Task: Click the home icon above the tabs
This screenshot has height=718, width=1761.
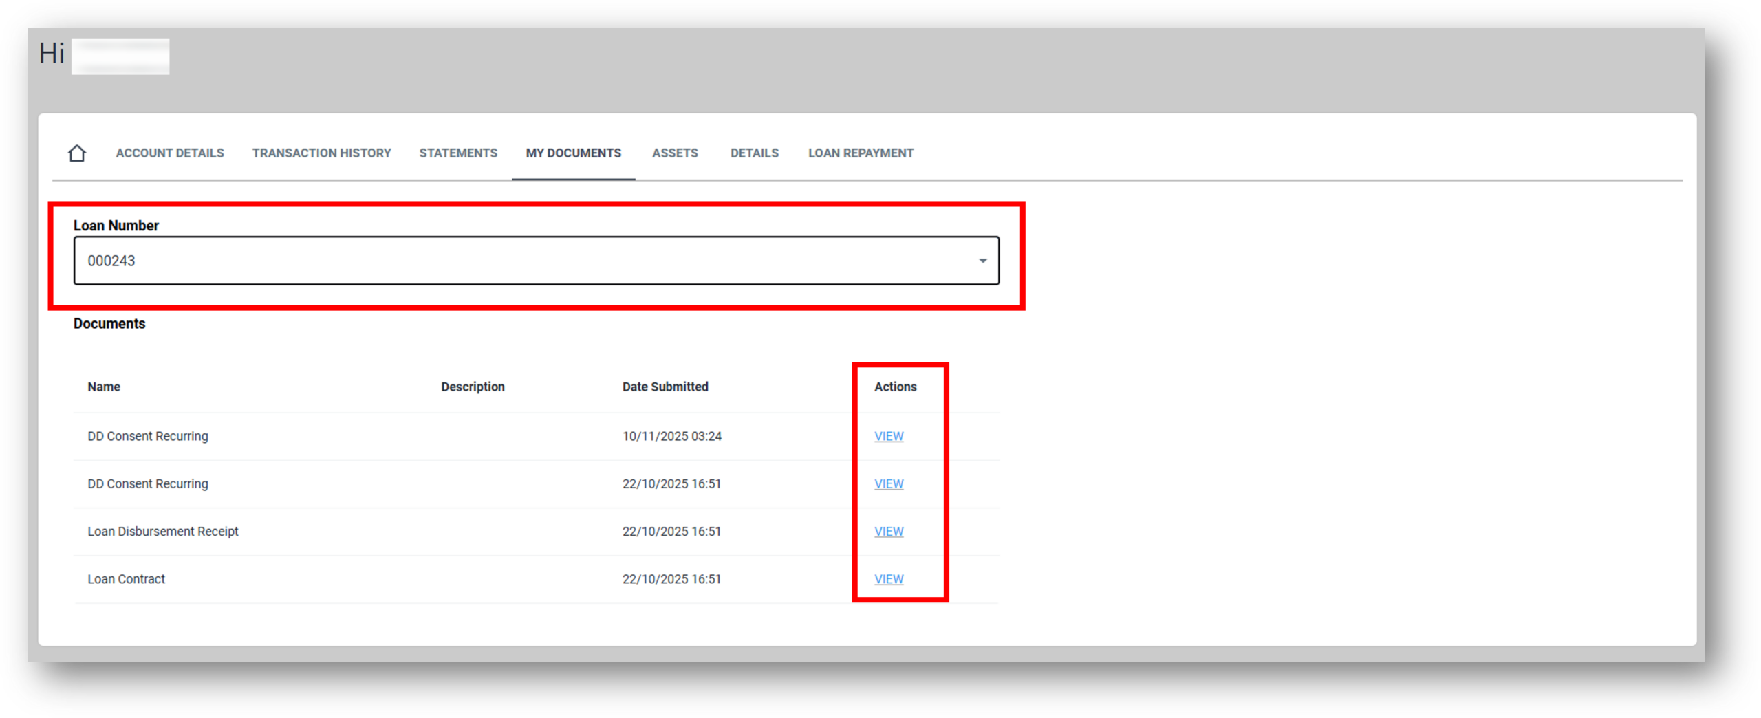Action: (x=76, y=153)
